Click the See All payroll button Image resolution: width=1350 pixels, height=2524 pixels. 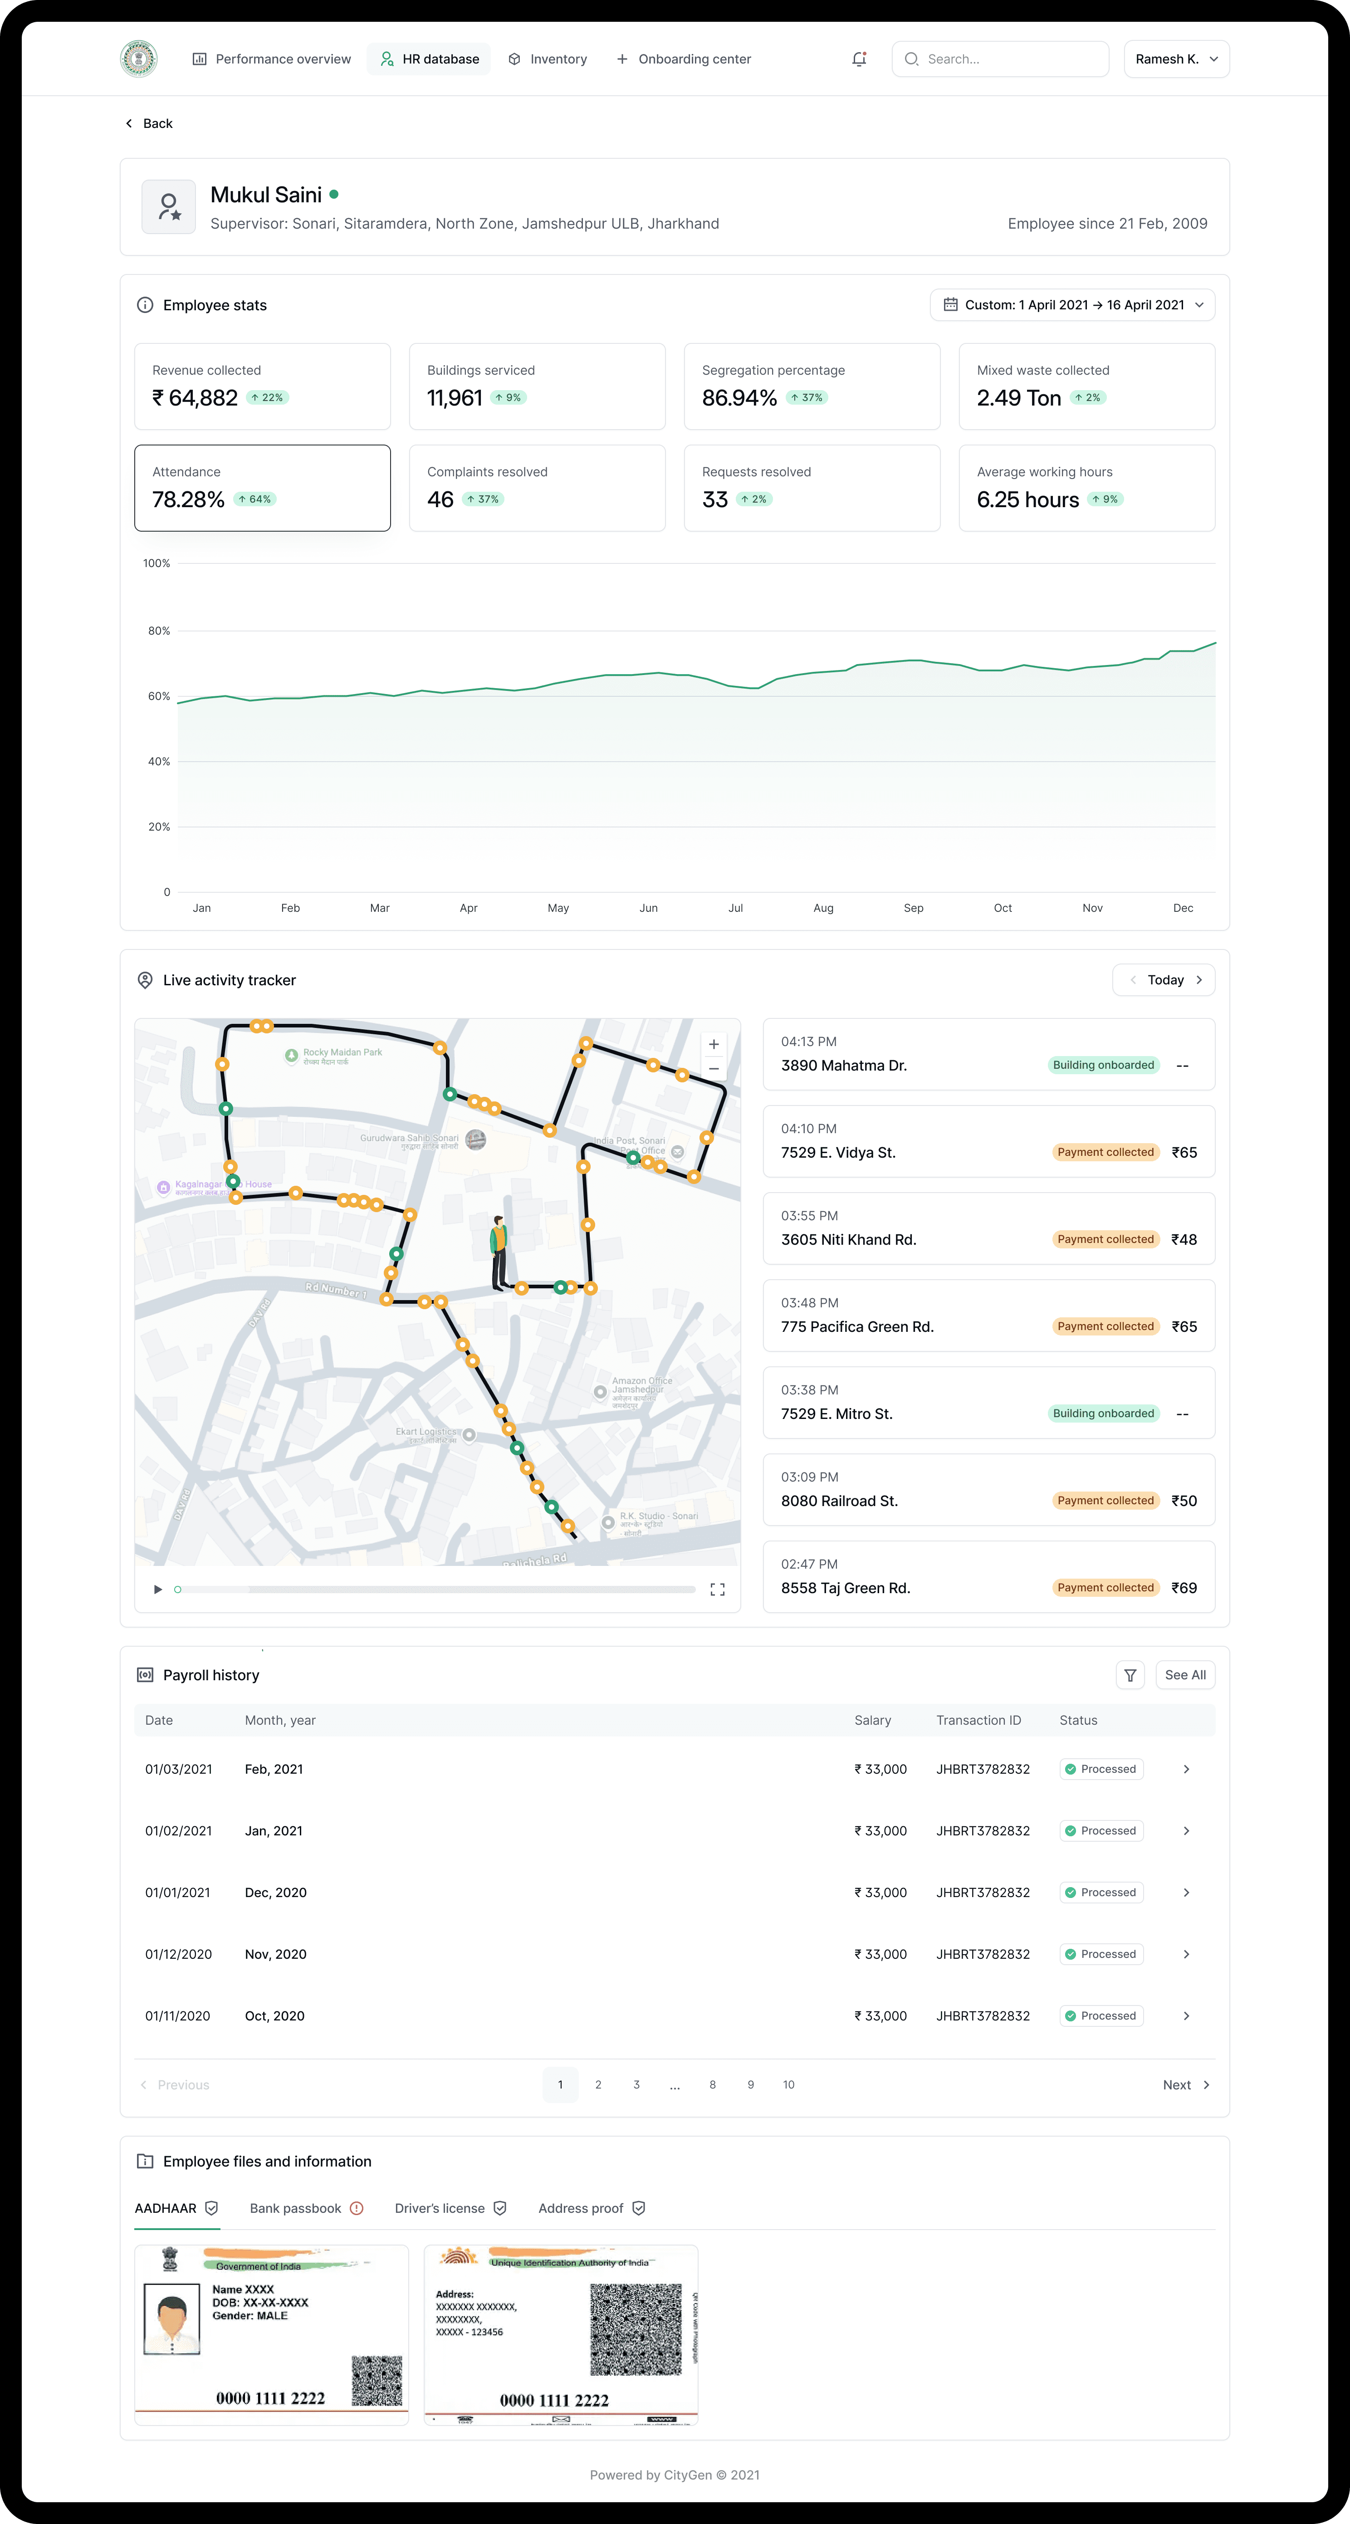[1184, 1674]
